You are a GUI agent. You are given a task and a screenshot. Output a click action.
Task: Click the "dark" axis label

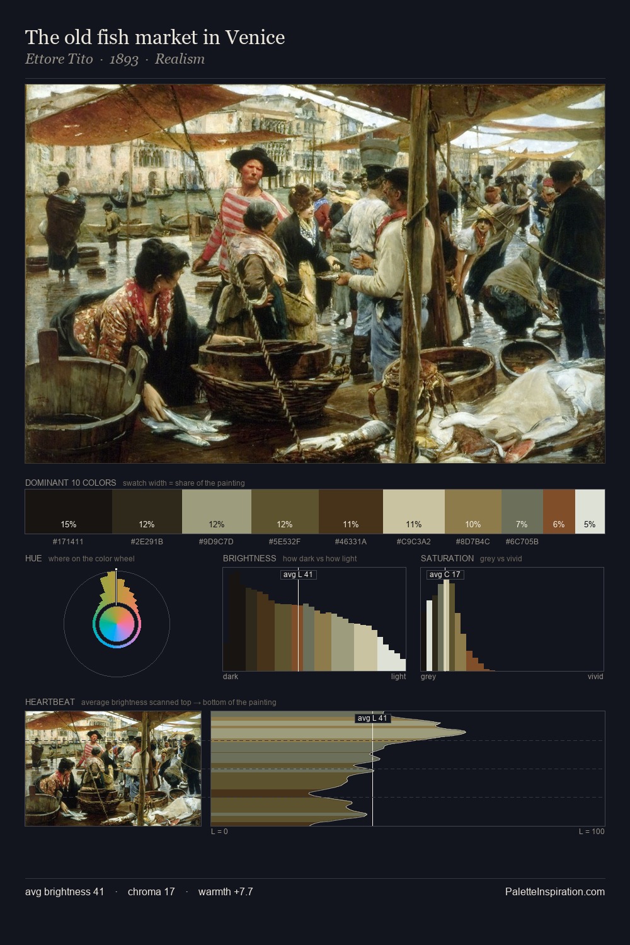[231, 677]
